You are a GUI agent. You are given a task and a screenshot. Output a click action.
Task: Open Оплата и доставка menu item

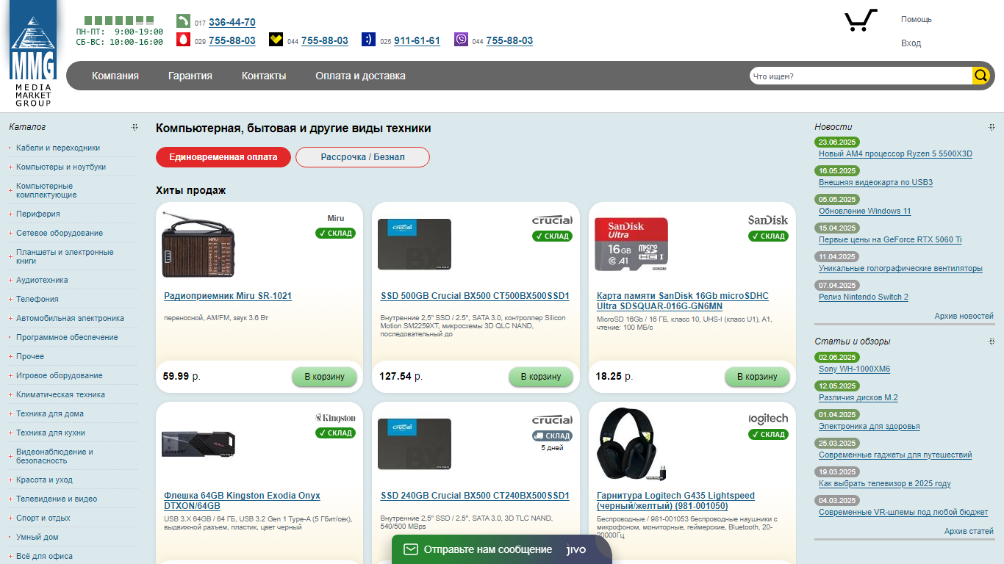(x=360, y=76)
